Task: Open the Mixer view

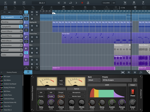Action: [24, 3]
